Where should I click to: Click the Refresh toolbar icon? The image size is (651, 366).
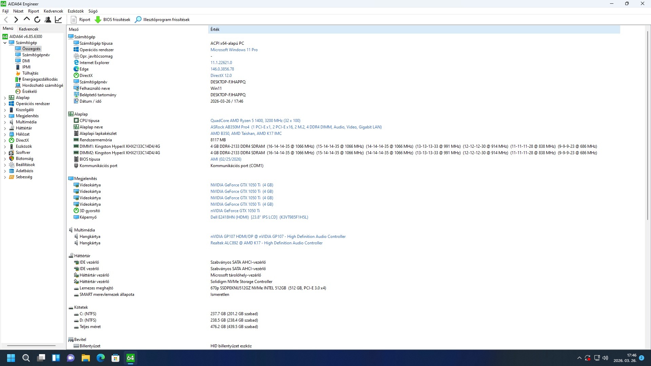pyautogui.click(x=37, y=20)
